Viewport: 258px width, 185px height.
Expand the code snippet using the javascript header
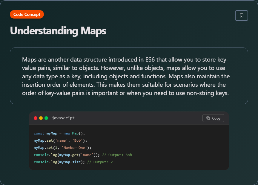coord(63,118)
